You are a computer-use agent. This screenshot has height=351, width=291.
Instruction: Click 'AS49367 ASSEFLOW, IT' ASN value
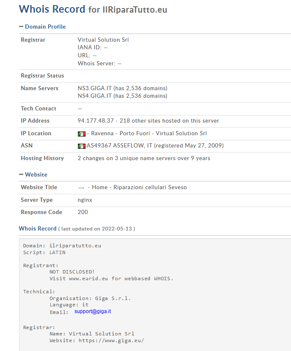point(119,145)
